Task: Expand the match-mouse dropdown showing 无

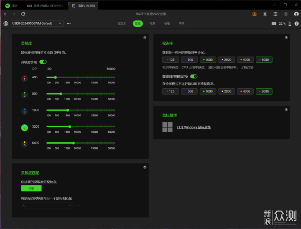Action: click(x=47, y=206)
